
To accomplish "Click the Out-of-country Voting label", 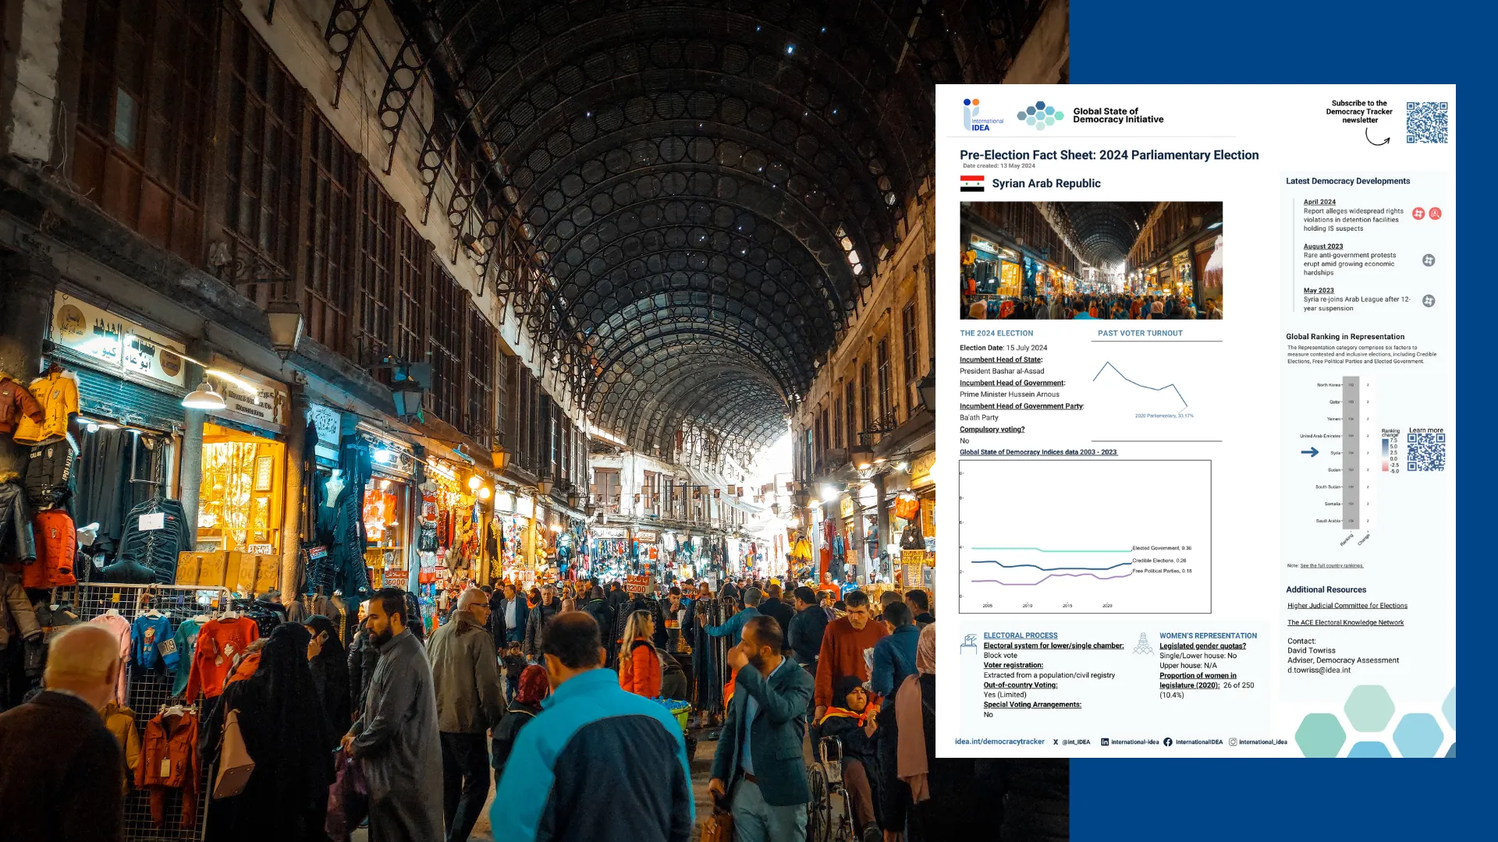I will pyautogui.click(x=1021, y=685).
